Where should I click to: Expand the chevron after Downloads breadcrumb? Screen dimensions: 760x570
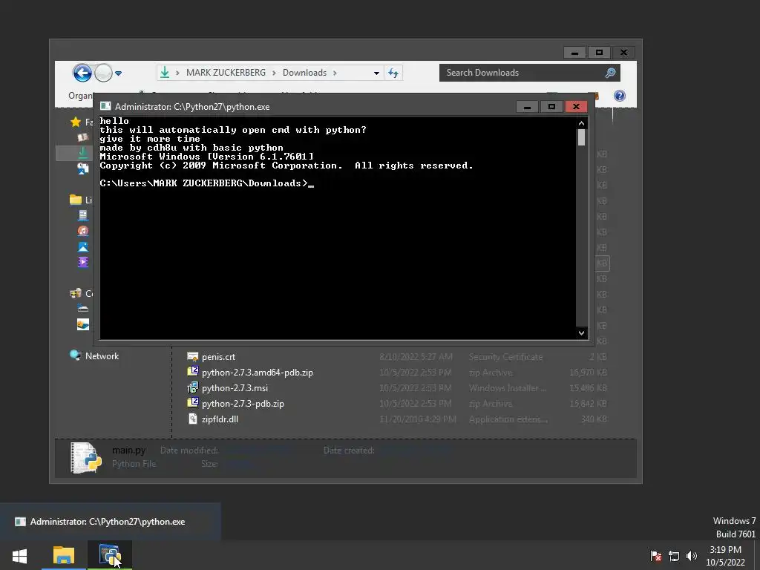335,73
